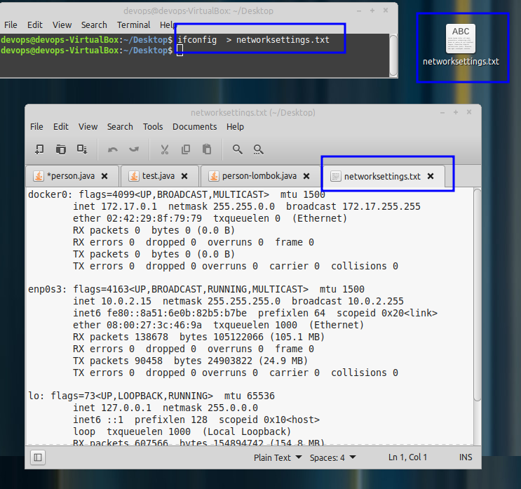Image resolution: width=521 pixels, height=489 pixels.
Task: Click the copy icon in editor toolbar
Action: [186, 149]
